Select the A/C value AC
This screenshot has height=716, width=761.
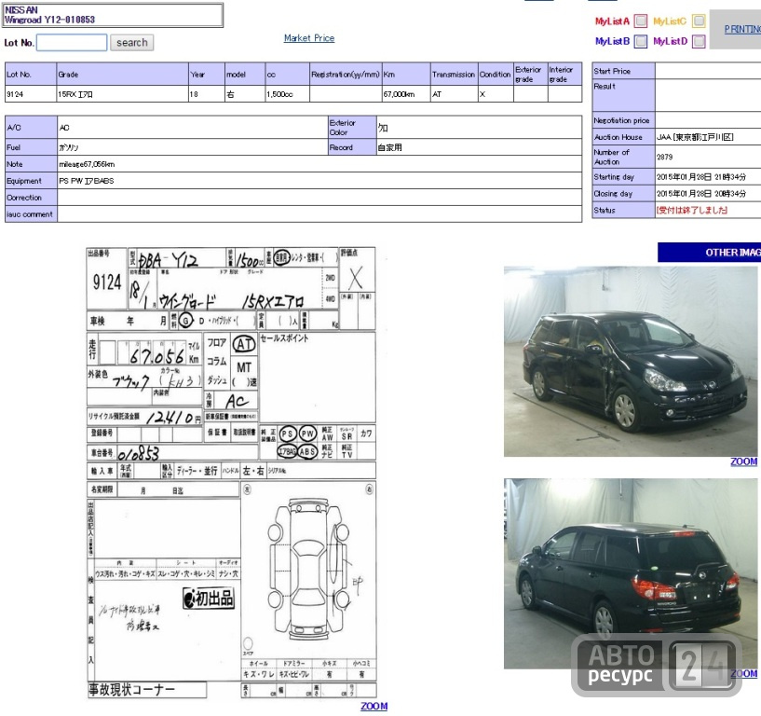(x=64, y=128)
